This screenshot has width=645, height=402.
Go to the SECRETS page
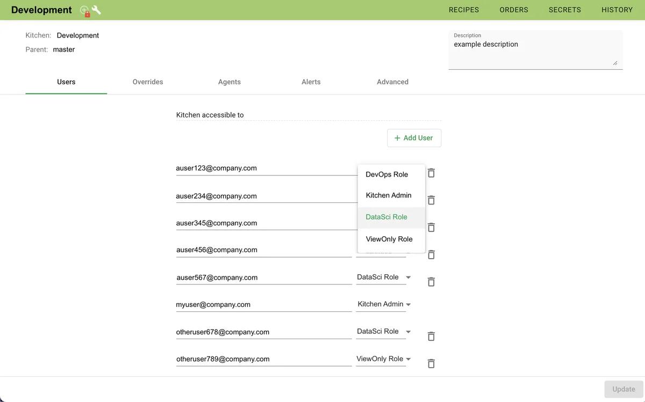point(564,10)
